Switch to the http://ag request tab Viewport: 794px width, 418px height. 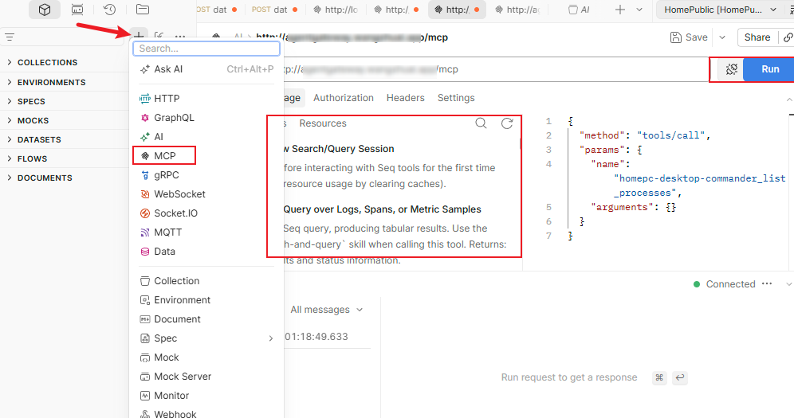tap(517, 10)
